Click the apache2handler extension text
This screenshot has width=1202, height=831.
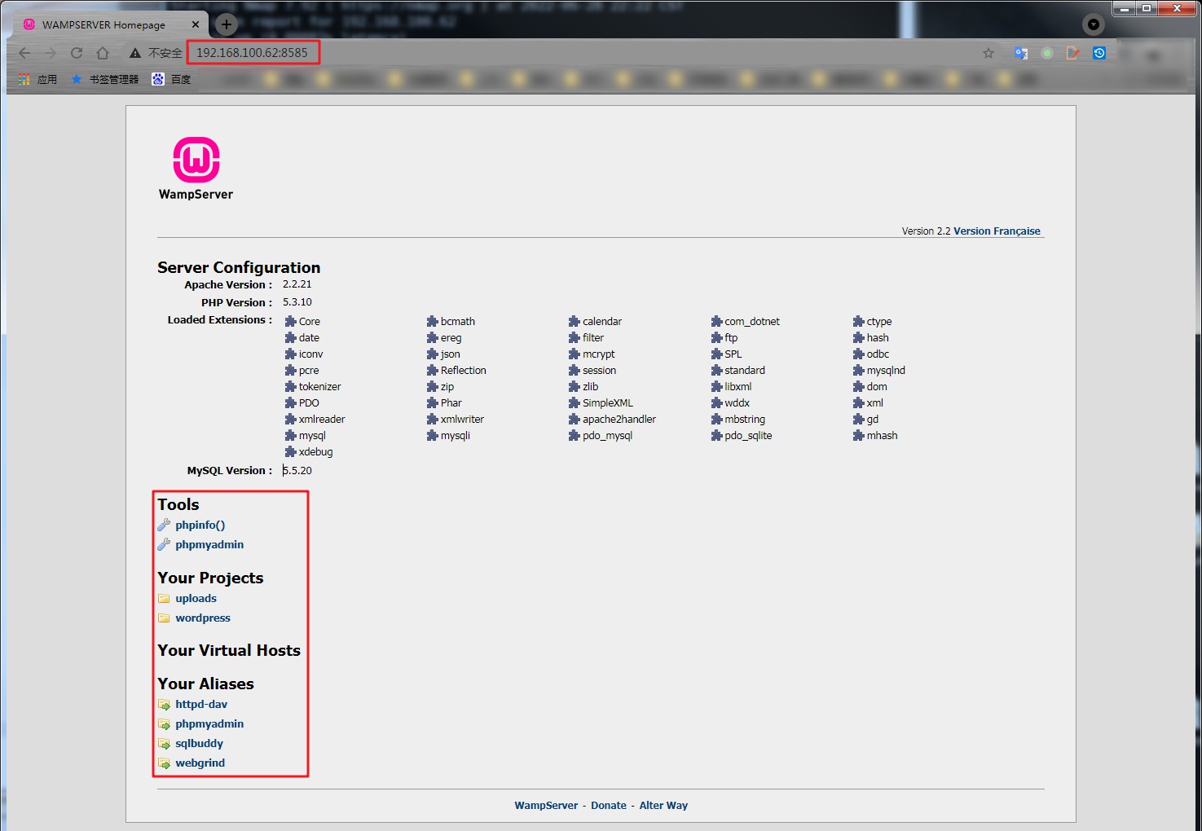pyautogui.click(x=619, y=420)
